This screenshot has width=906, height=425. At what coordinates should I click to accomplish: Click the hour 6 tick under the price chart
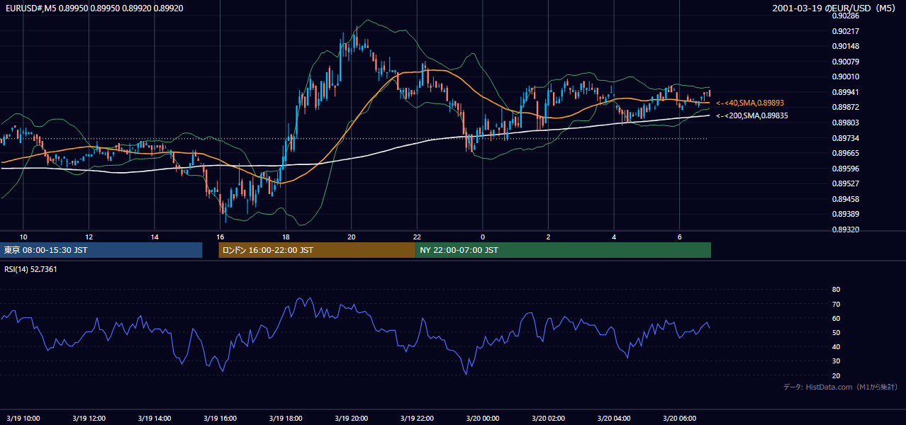coord(680,237)
